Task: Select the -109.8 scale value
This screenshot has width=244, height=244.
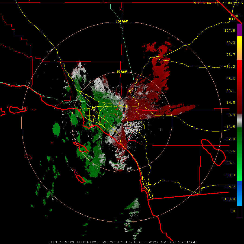Action: 229,199
